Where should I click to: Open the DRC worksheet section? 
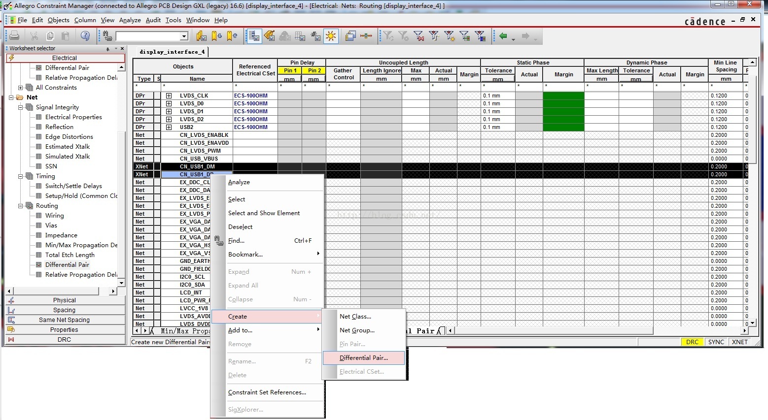click(x=65, y=340)
